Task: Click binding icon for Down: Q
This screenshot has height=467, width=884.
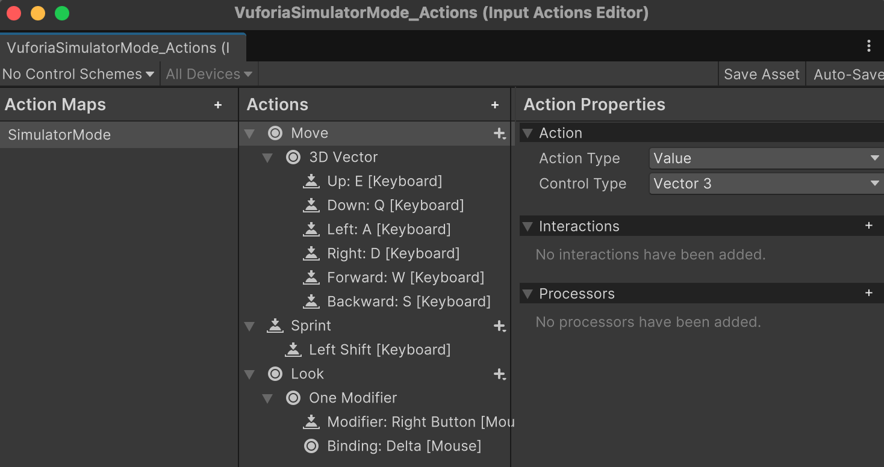Action: tap(311, 205)
